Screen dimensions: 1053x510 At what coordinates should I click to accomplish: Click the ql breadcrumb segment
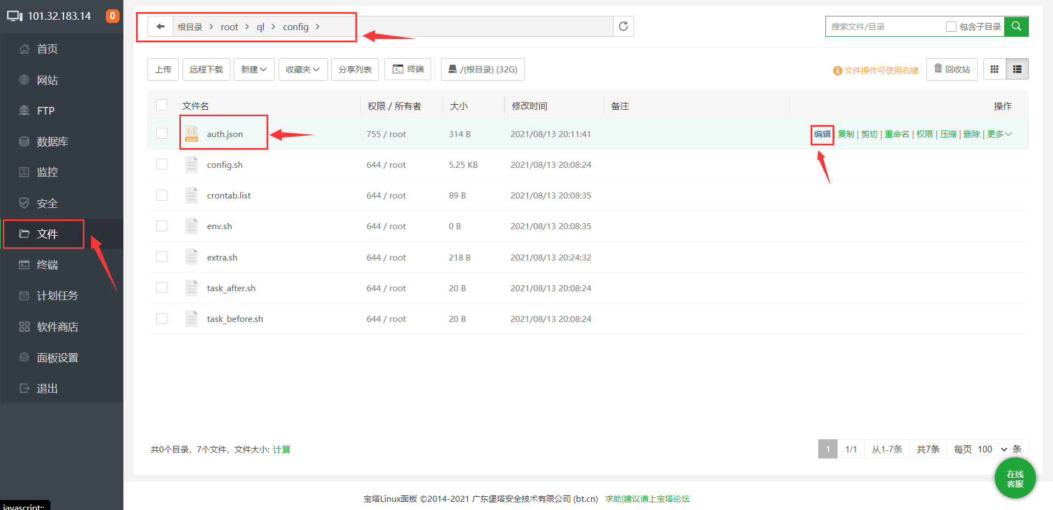(261, 27)
